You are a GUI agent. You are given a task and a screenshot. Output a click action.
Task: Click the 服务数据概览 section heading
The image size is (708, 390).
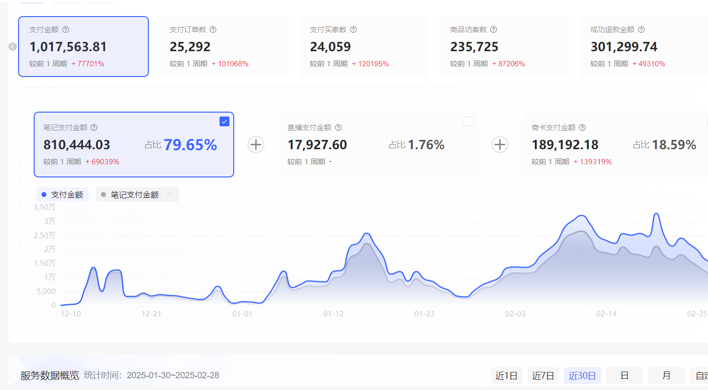pyautogui.click(x=50, y=375)
